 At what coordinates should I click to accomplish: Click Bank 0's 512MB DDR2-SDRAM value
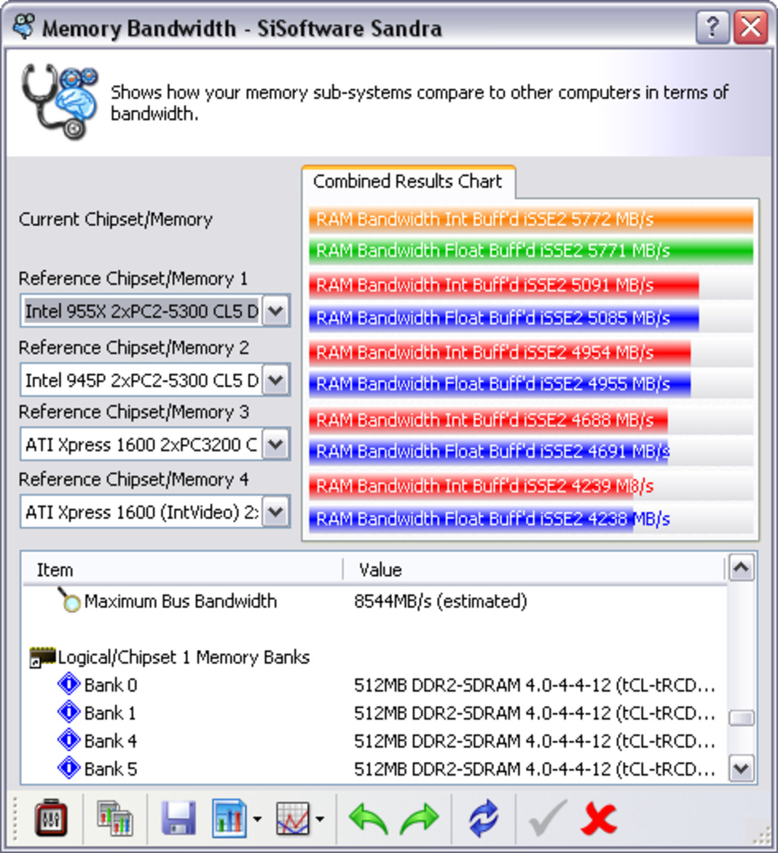[535, 685]
